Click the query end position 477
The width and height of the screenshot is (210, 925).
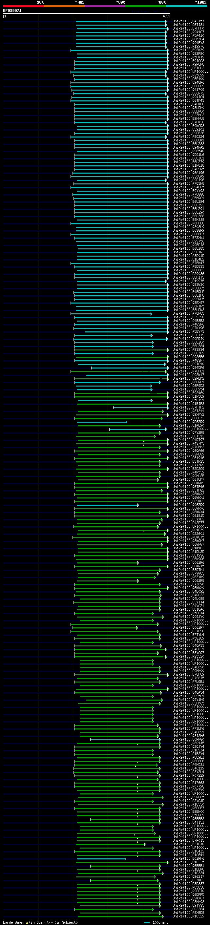click(165, 16)
